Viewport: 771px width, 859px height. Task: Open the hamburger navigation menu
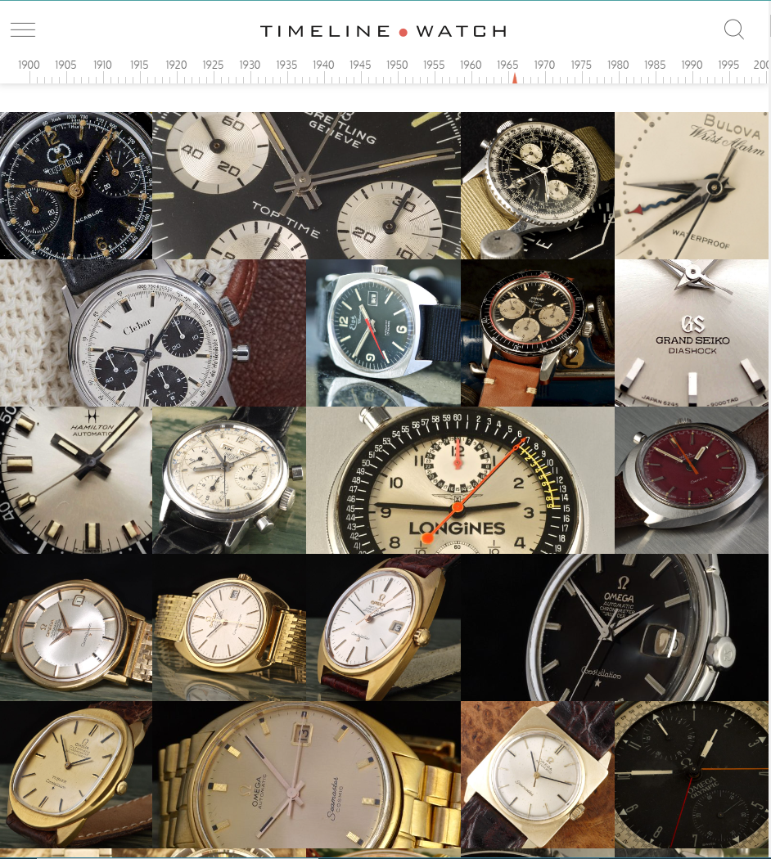pos(23,29)
